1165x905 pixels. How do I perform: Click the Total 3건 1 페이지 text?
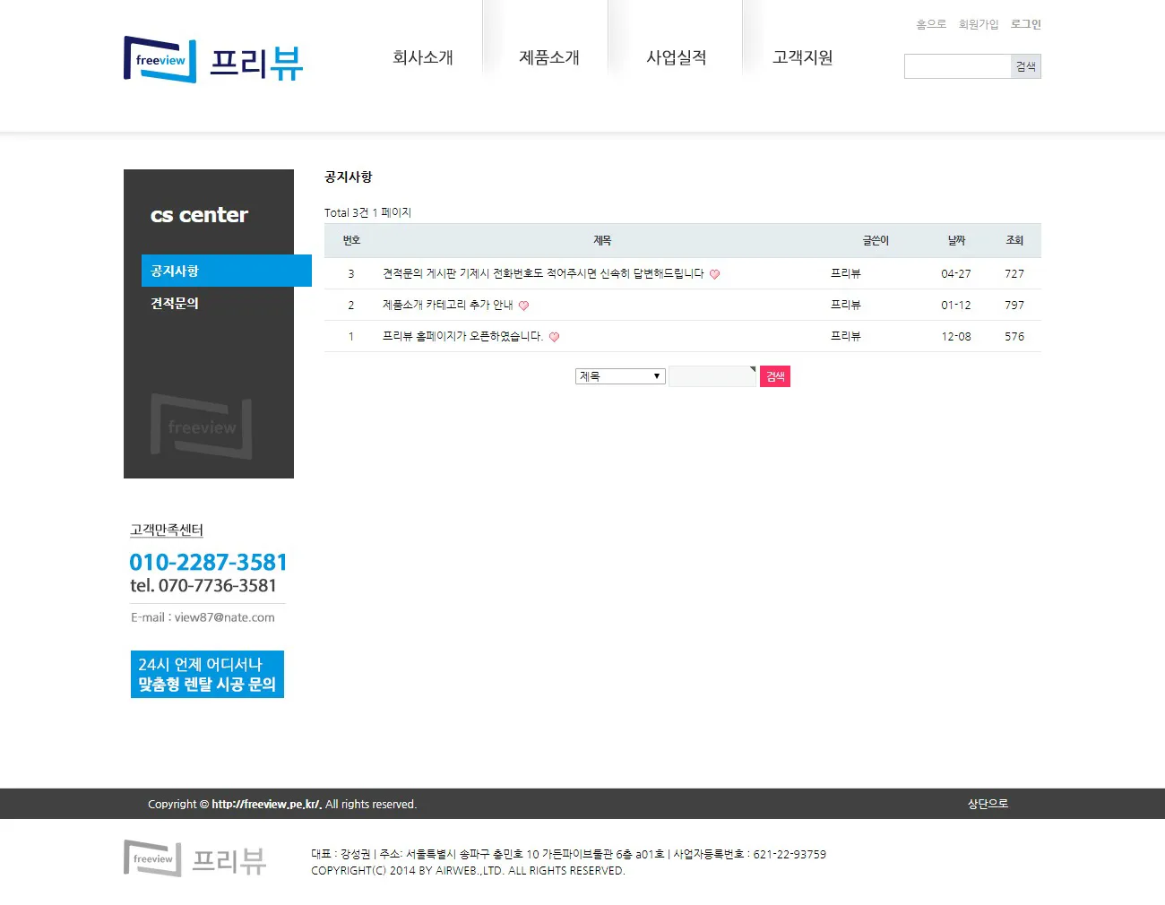pyautogui.click(x=367, y=212)
